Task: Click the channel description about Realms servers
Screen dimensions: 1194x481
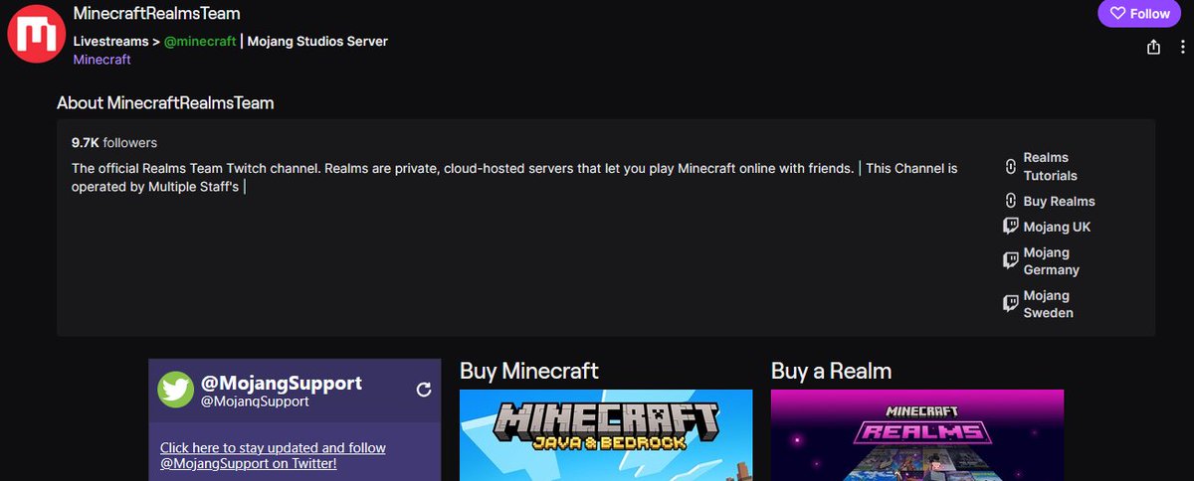Action: [514, 177]
